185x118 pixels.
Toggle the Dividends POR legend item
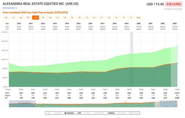99,113
